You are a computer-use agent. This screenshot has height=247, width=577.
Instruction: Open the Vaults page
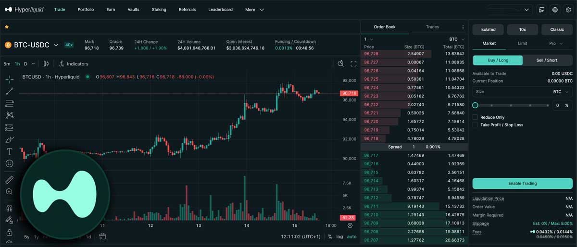(134, 10)
